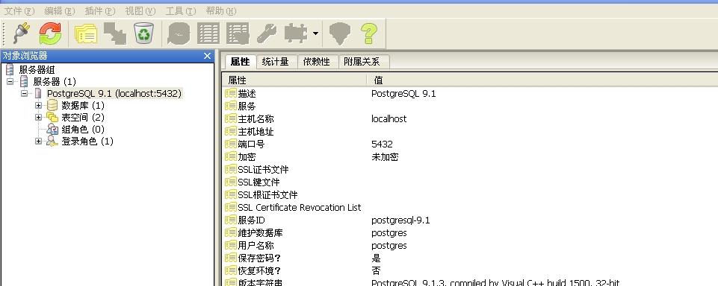
Task: Drop the object using recycle bin icon
Action: (x=143, y=34)
